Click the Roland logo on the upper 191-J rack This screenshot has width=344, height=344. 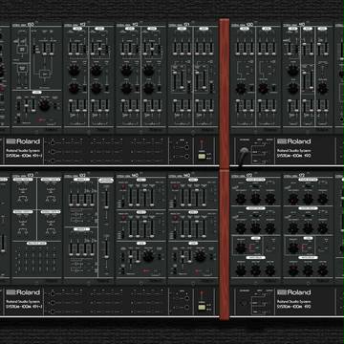(x=23, y=141)
